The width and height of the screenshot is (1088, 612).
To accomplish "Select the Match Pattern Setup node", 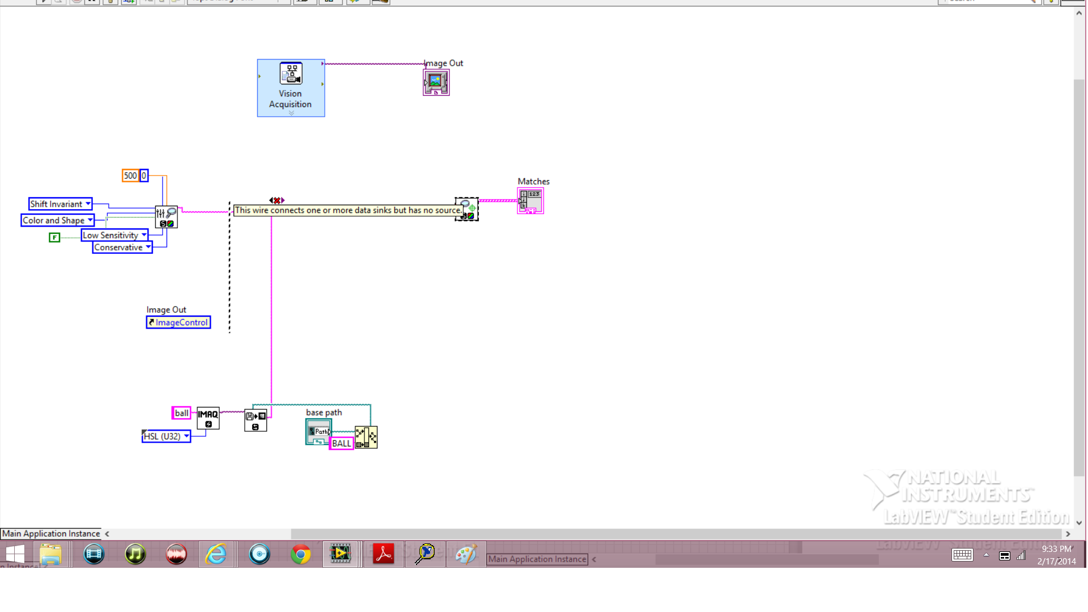I will pyautogui.click(x=166, y=216).
